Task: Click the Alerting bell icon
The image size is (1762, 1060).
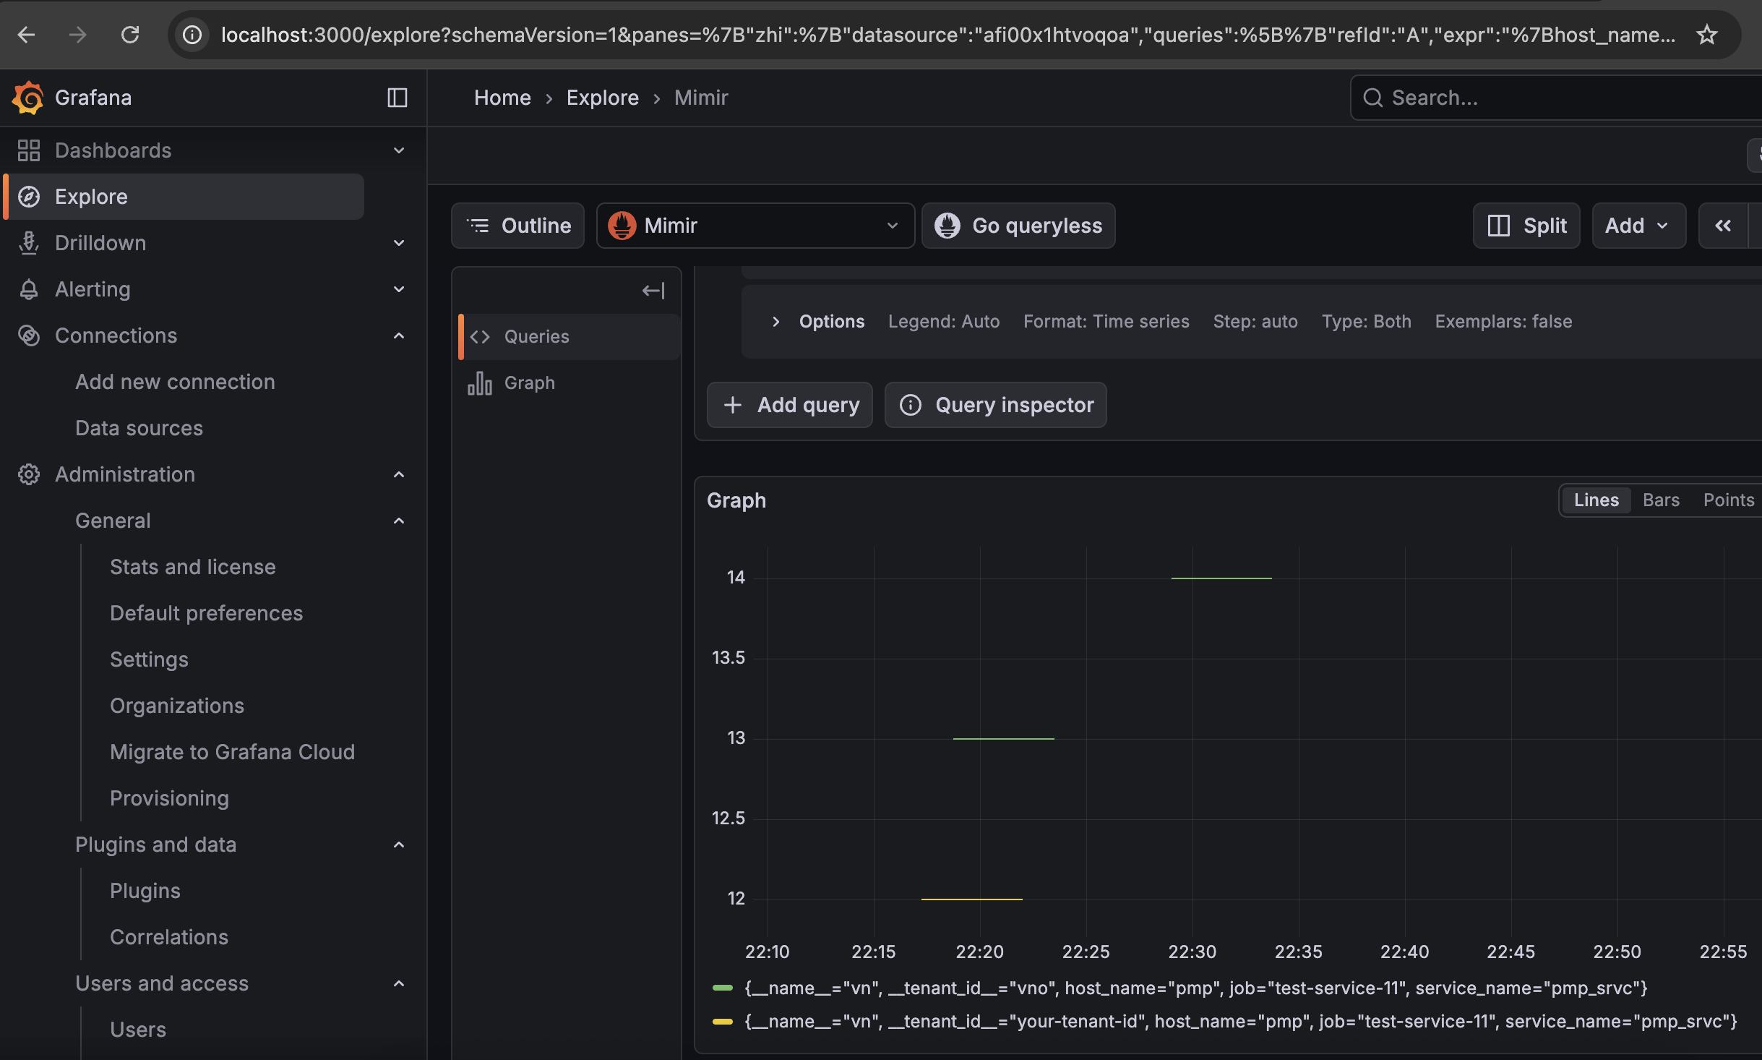Action: point(29,288)
